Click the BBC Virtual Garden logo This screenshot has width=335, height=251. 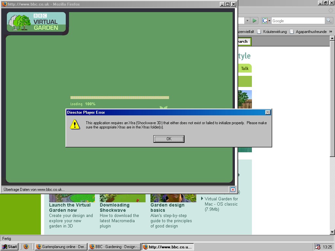click(x=36, y=22)
